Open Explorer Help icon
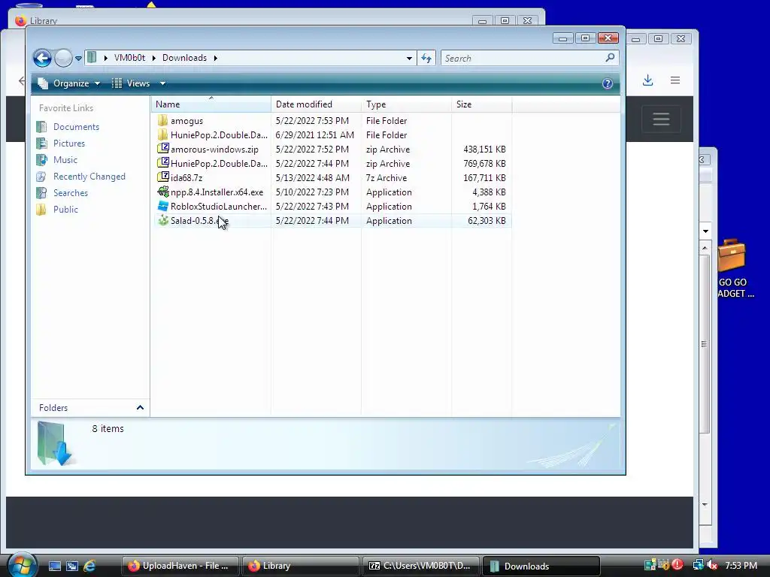Viewport: 770px width, 577px height. click(608, 83)
